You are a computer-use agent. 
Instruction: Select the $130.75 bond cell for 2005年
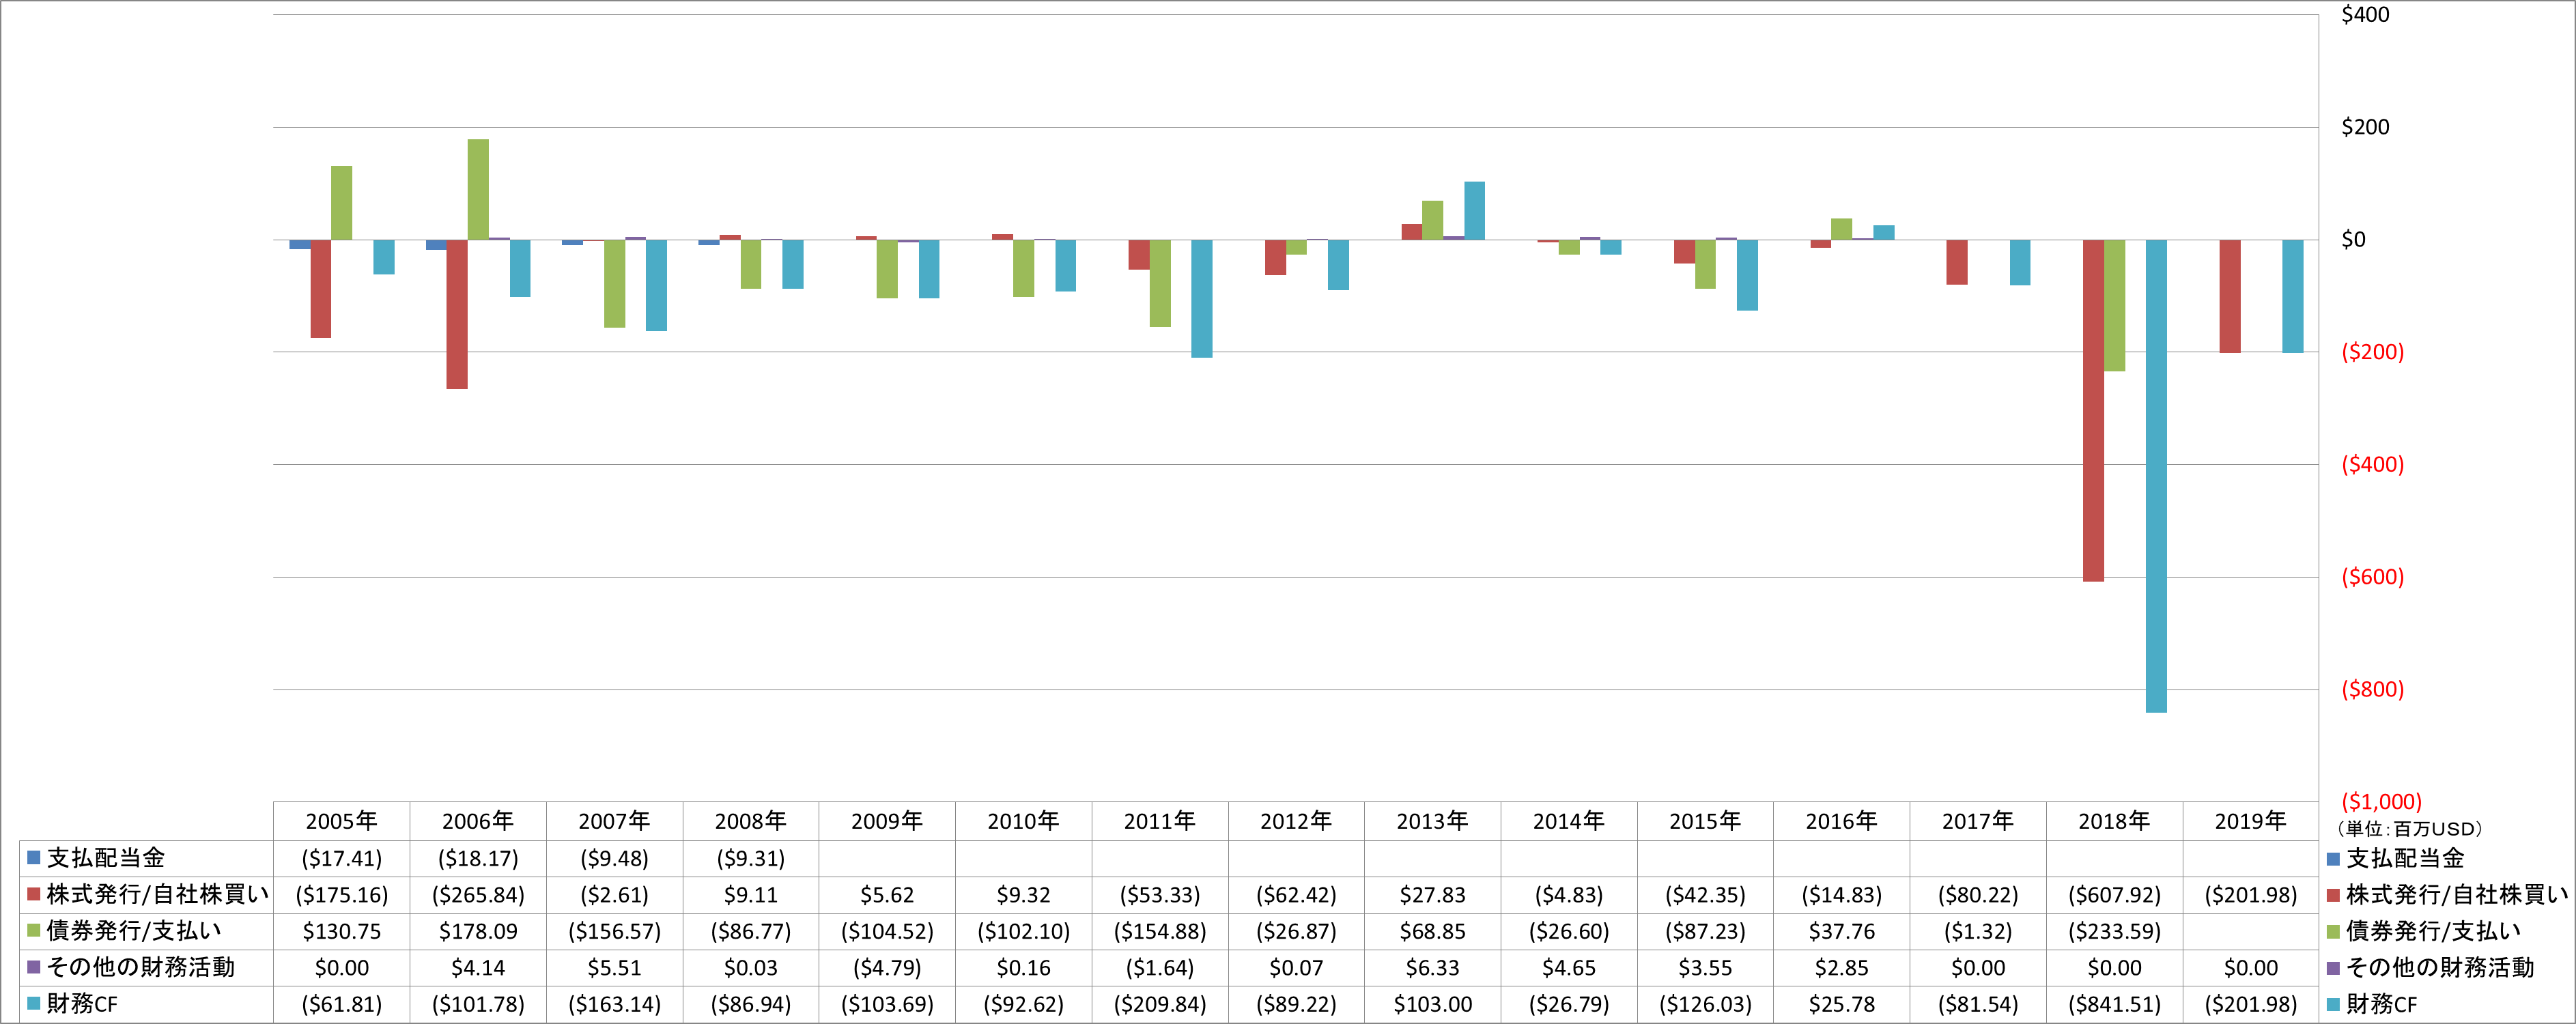(x=341, y=931)
